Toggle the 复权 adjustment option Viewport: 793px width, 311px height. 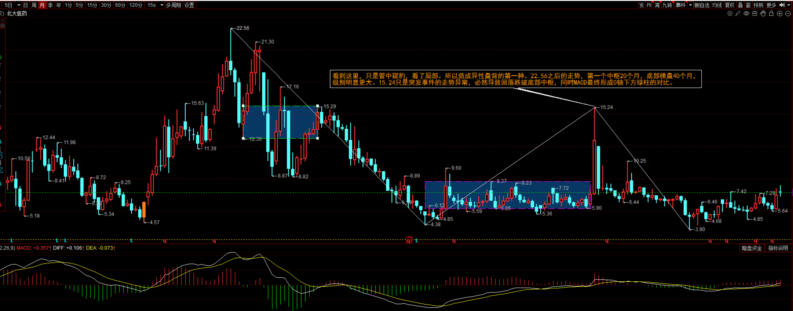pos(730,5)
